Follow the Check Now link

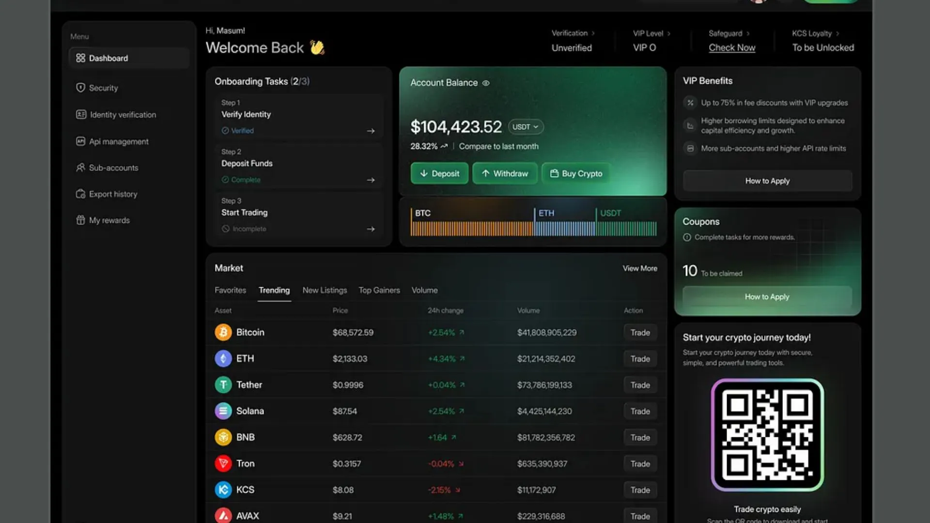click(732, 47)
